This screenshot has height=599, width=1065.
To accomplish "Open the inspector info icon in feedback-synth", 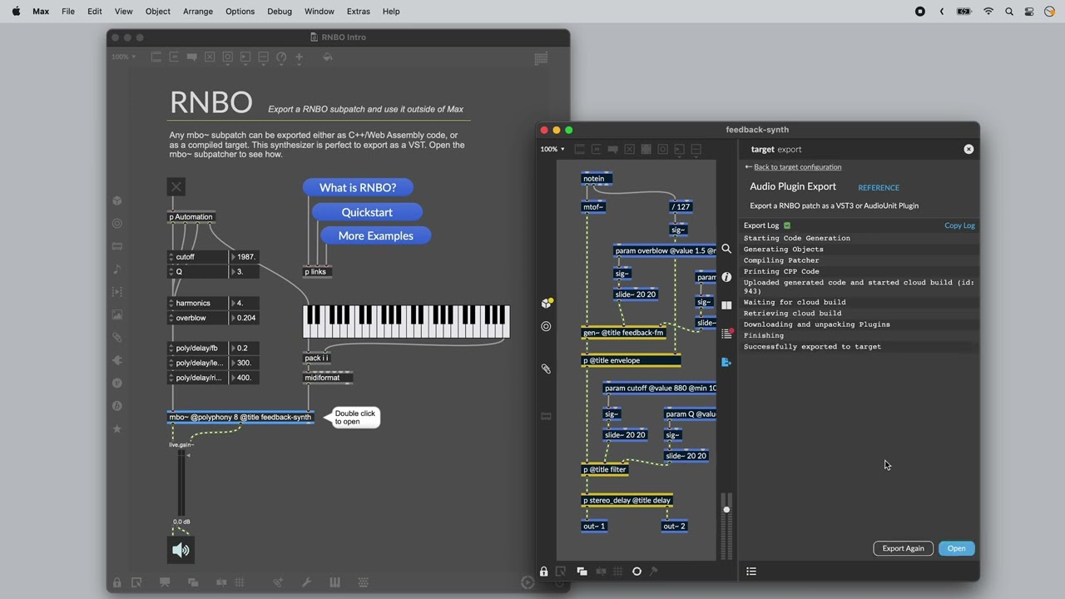I will 726,277.
